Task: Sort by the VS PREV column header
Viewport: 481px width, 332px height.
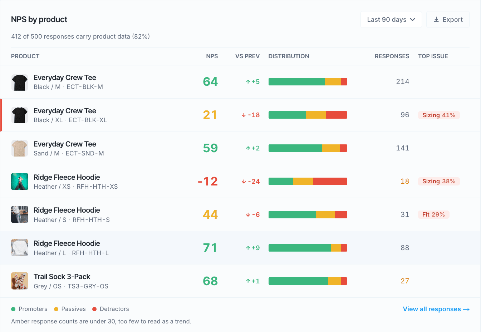Action: pyautogui.click(x=247, y=56)
